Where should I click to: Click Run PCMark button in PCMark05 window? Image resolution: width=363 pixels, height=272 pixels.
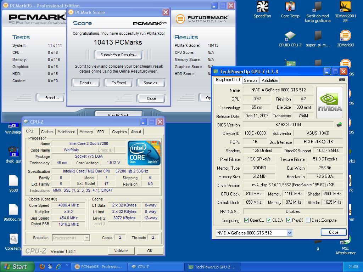tap(118, 114)
